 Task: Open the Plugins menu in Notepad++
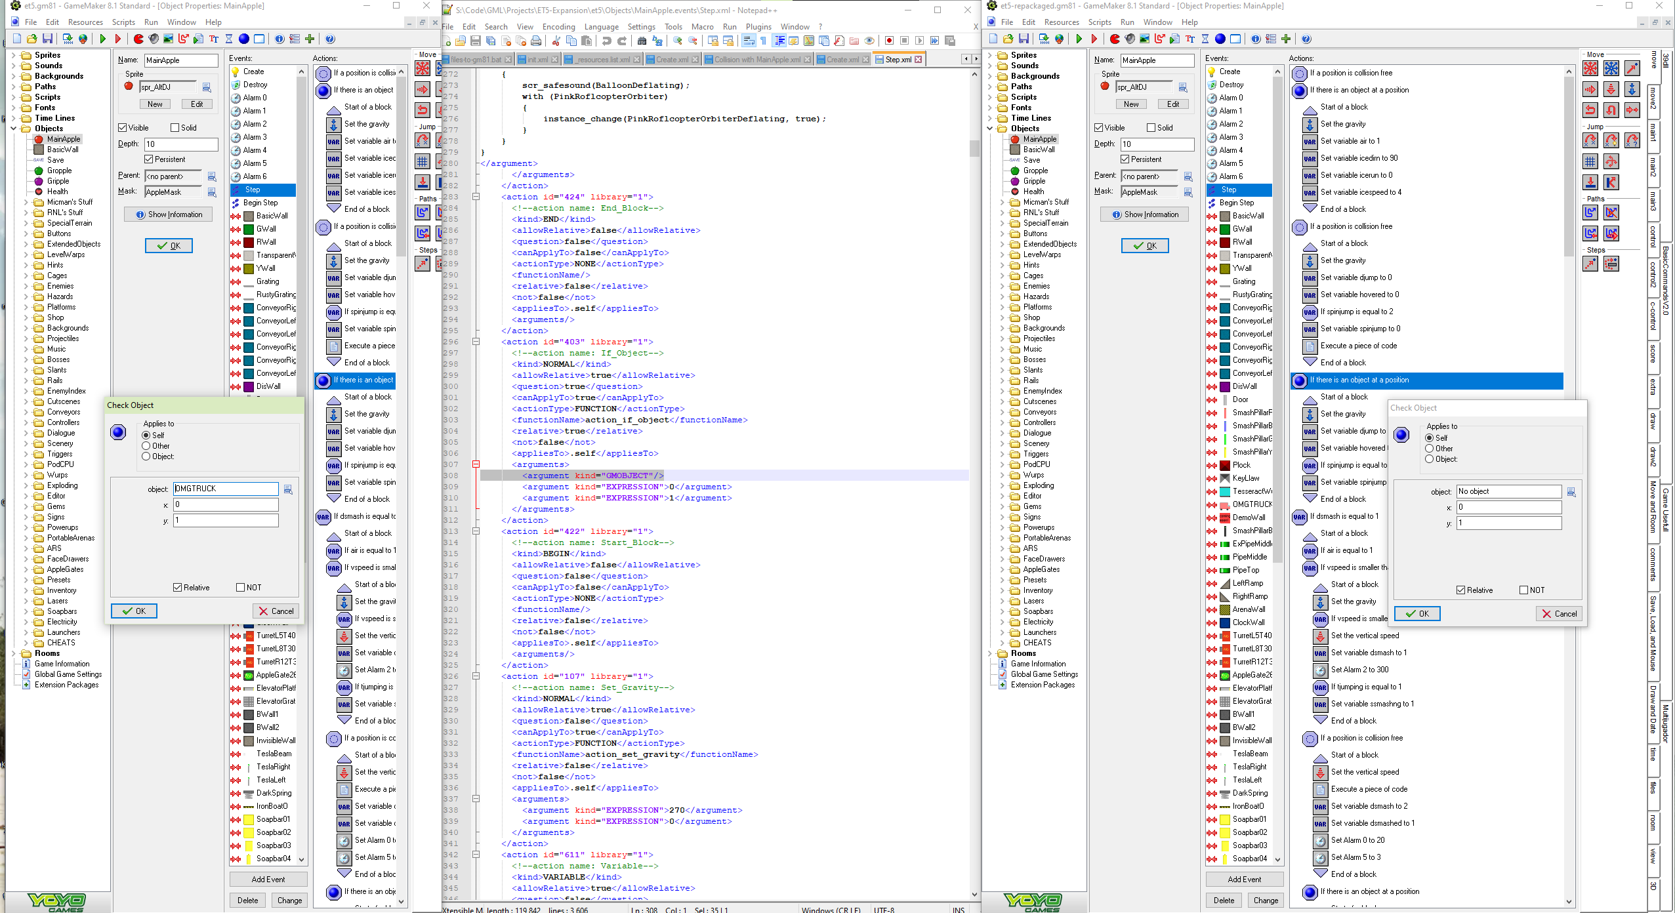point(758,26)
